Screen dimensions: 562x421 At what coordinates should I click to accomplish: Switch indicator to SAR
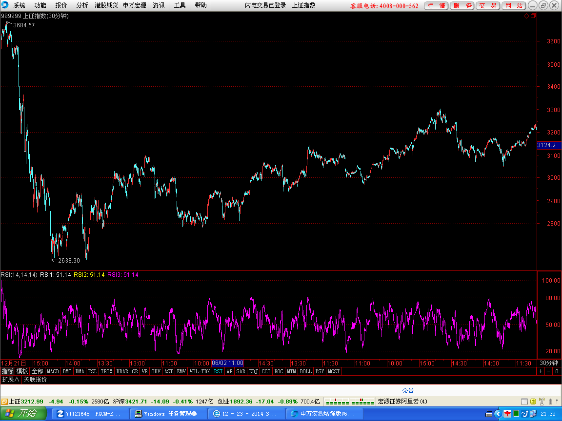coord(241,371)
